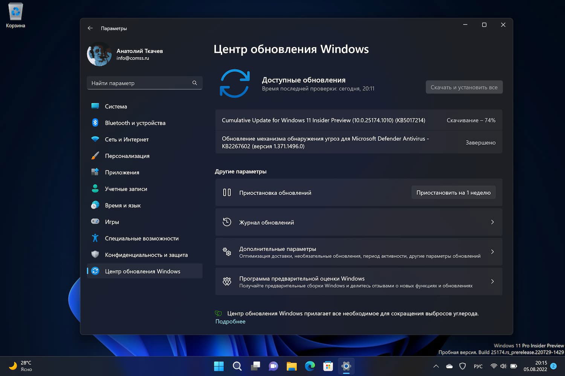Screen dimensions: 565x376
Task: Click the gears icon for Дополнительные параметры
Action: (227, 252)
